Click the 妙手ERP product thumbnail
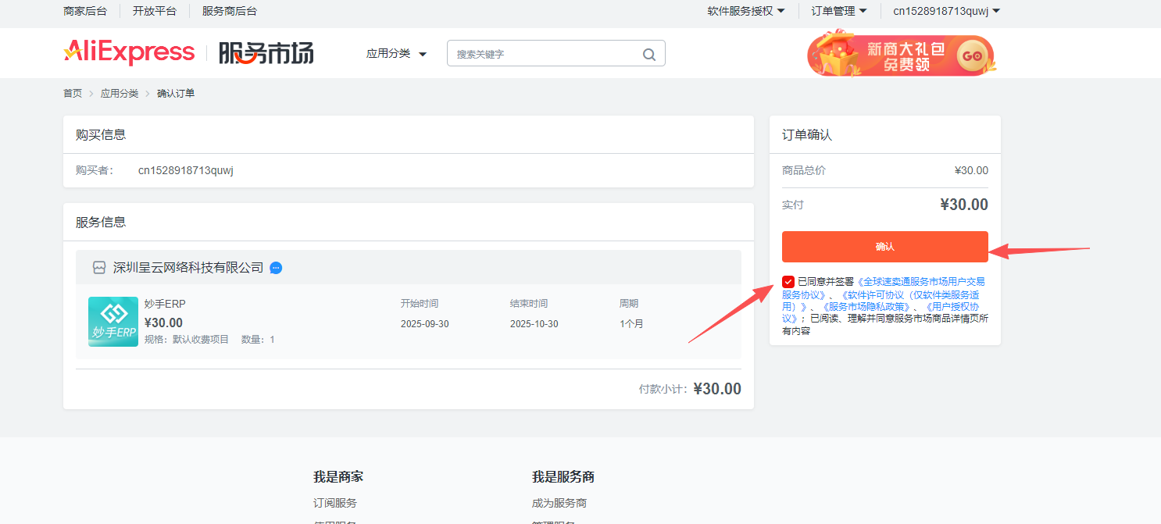 coord(113,322)
